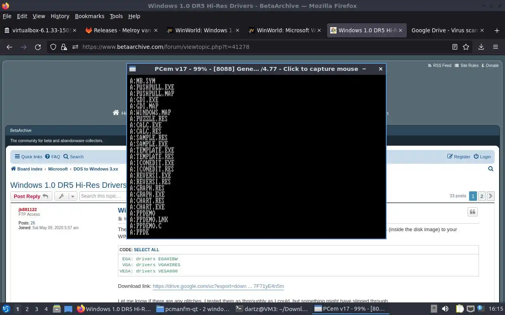The image size is (505, 315).
Task: Open topic tools wrench dropdown
Action: (65, 196)
